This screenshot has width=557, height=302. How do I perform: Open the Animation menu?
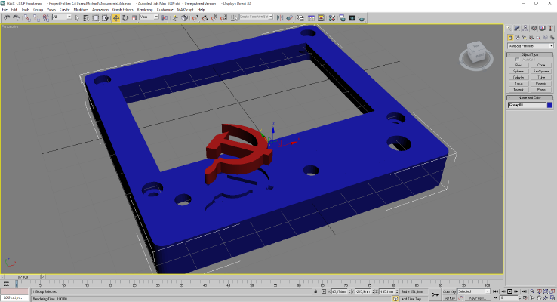coord(100,10)
